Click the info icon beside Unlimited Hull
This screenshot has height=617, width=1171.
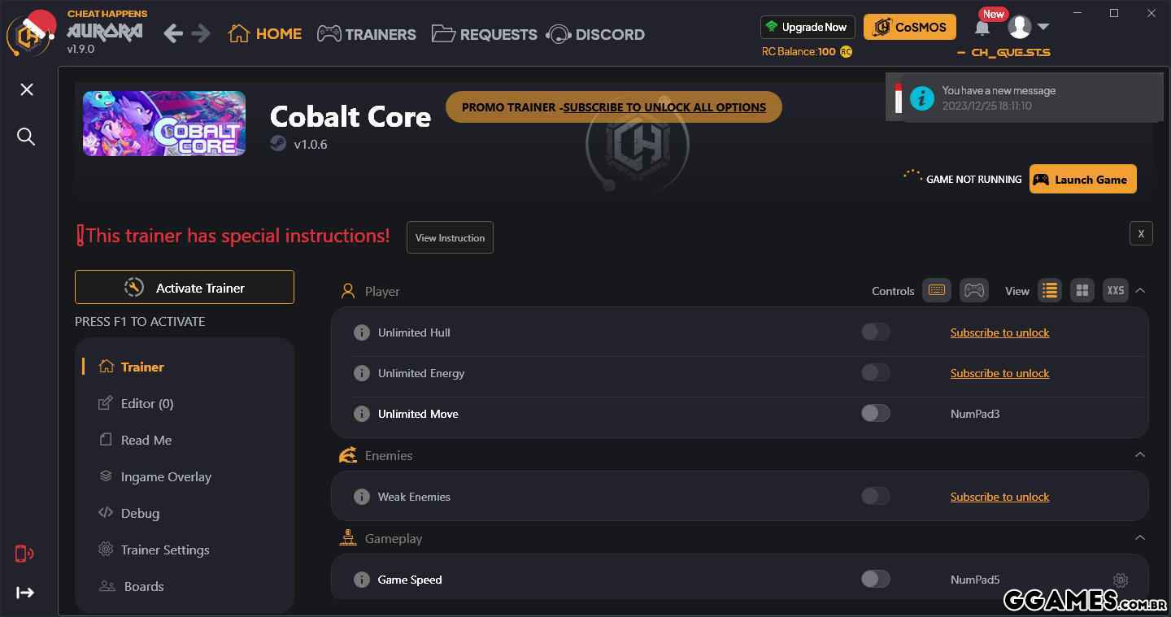coord(362,332)
